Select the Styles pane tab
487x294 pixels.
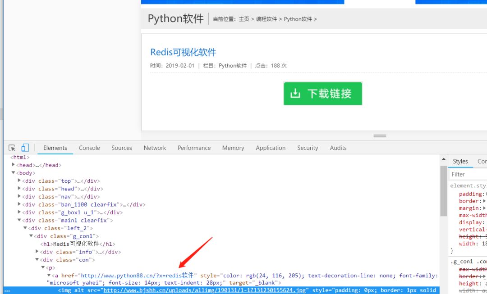[460, 161]
